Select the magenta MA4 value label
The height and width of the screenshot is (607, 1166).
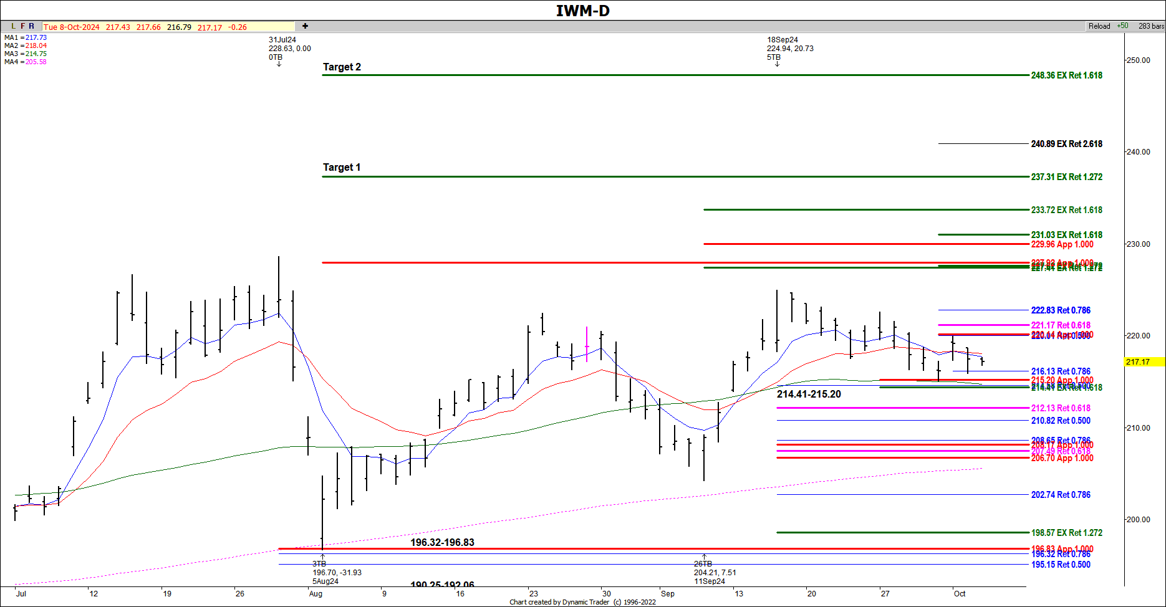pos(36,62)
